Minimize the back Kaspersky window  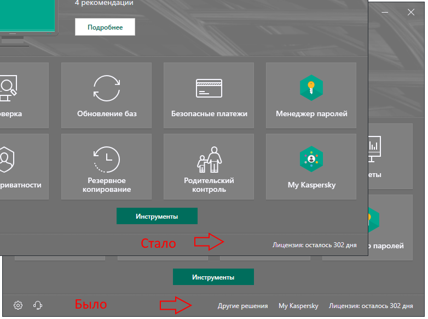point(385,12)
